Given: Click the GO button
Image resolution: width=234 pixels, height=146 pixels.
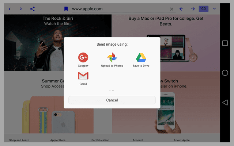Looking at the screenshot, I should 204,9.
